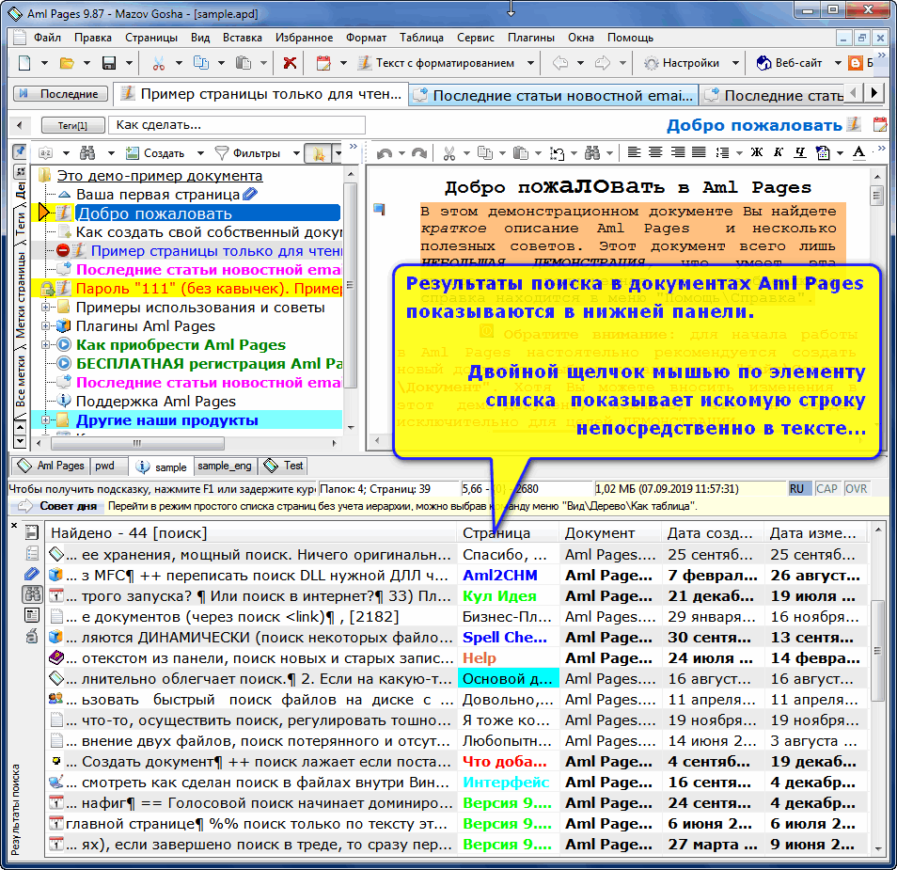
Task: Click the paperclip attachments icon in the bottom panel
Action: coord(31,574)
